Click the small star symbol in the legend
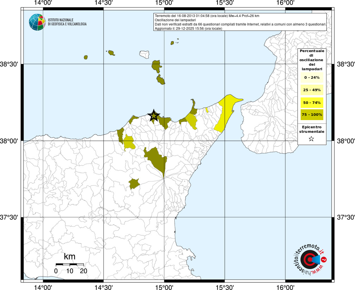The height and width of the screenshot is (290, 355). click(311, 139)
